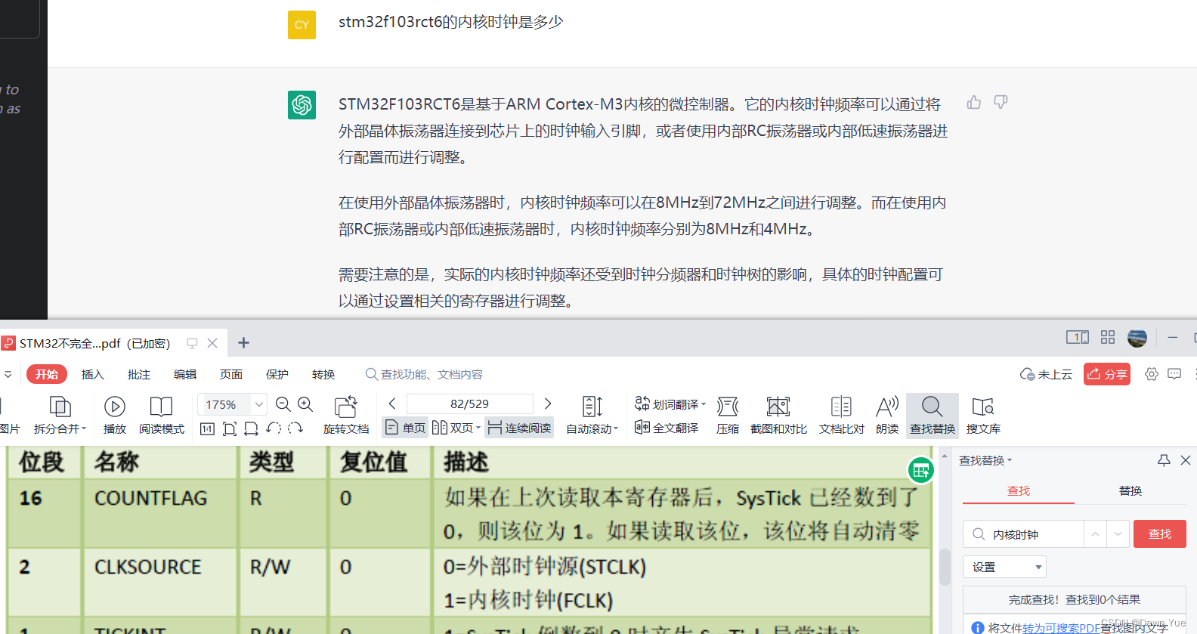Expand the 查找替换 panel title dropdown
The image size is (1197, 634).
(1010, 460)
